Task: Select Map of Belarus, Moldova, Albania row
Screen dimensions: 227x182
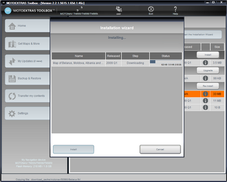Action: tap(117, 63)
